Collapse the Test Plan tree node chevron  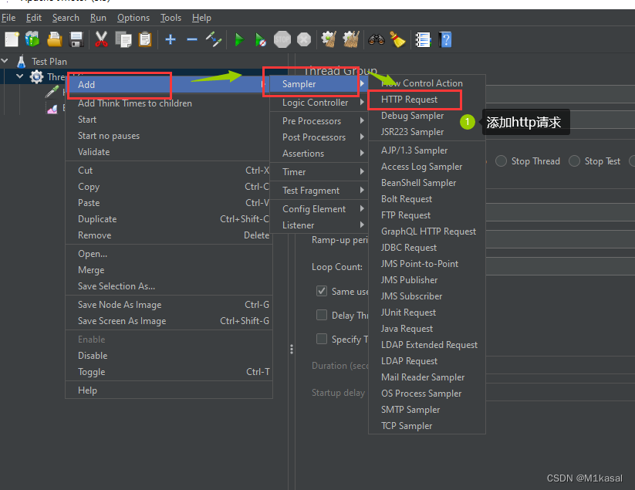point(5,61)
